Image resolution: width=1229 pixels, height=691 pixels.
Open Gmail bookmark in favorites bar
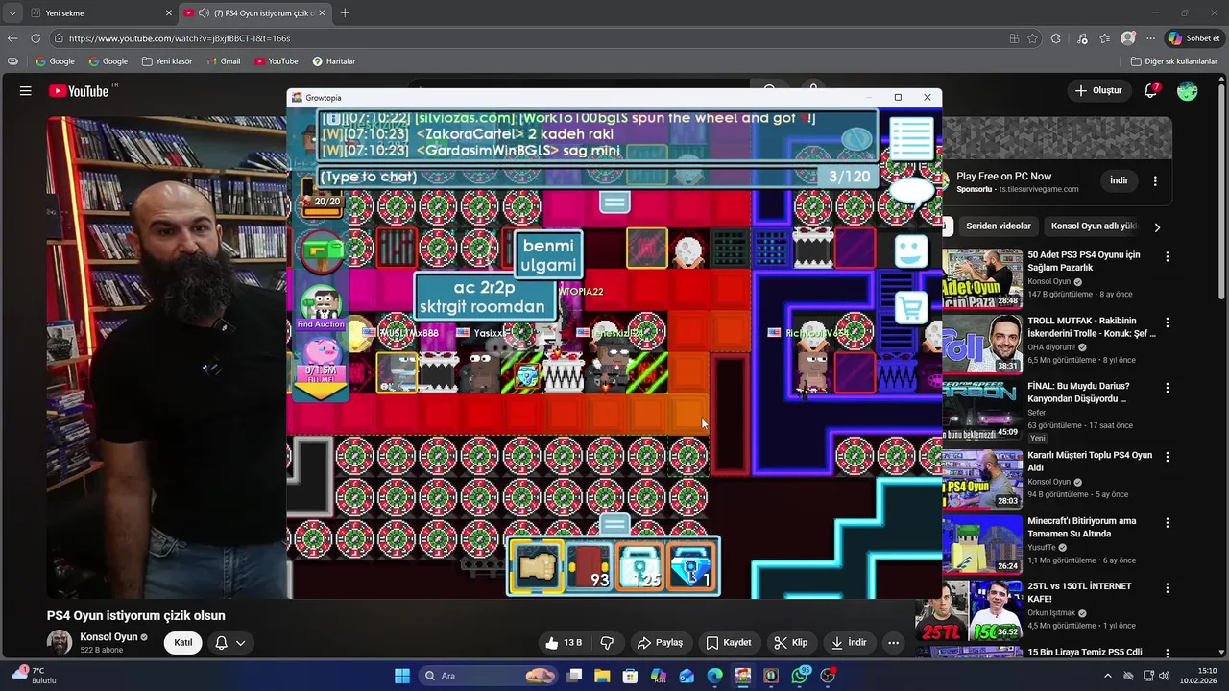click(223, 61)
